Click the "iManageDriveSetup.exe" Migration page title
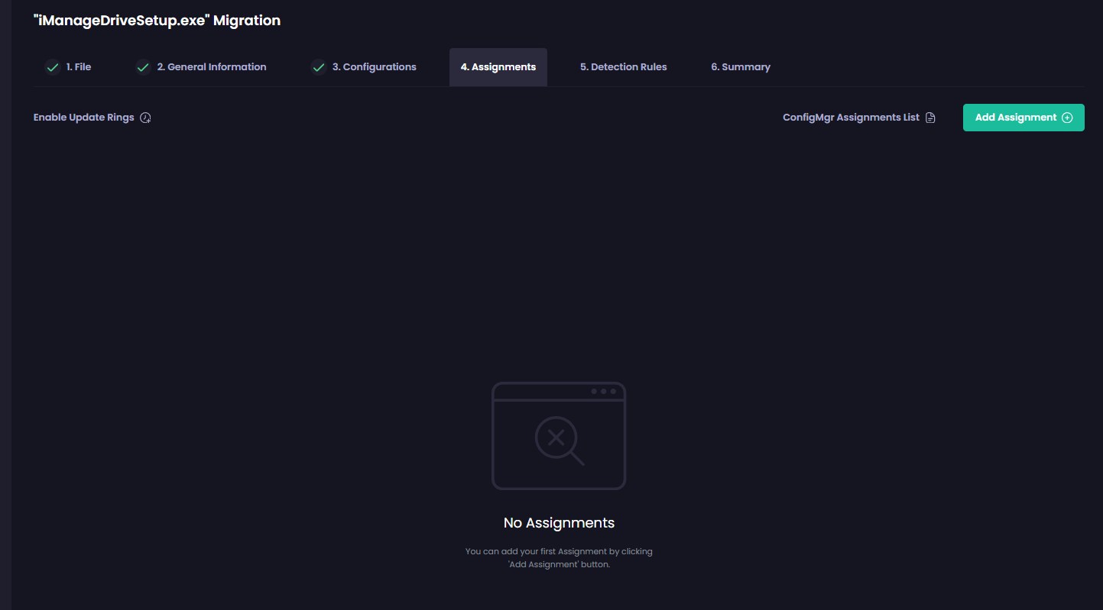Screen dimensions: 1103x610 [157, 21]
